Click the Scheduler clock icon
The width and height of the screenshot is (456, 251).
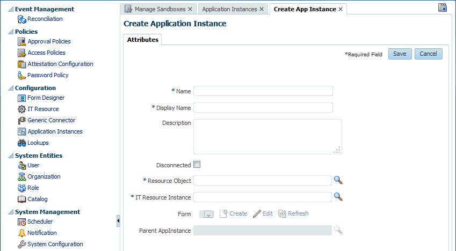pos(21,222)
